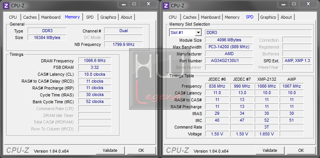Click the Channel # field showing Dual
Viewport: 320px width, 158px height.
123,31
